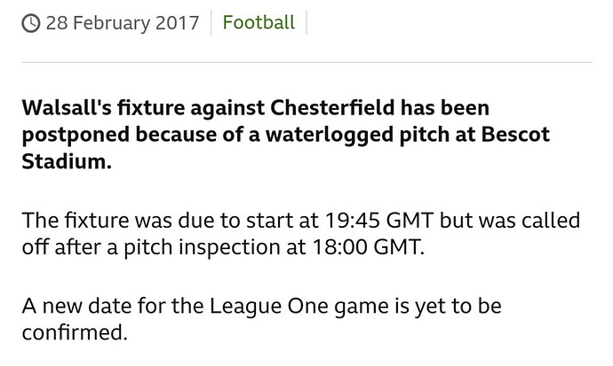Viewport: 613px width, 366px height.
Task: Click the word inspection in second paragraph
Action: click(x=229, y=248)
